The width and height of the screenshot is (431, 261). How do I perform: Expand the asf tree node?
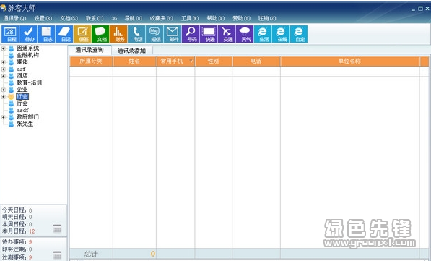coord(4,69)
